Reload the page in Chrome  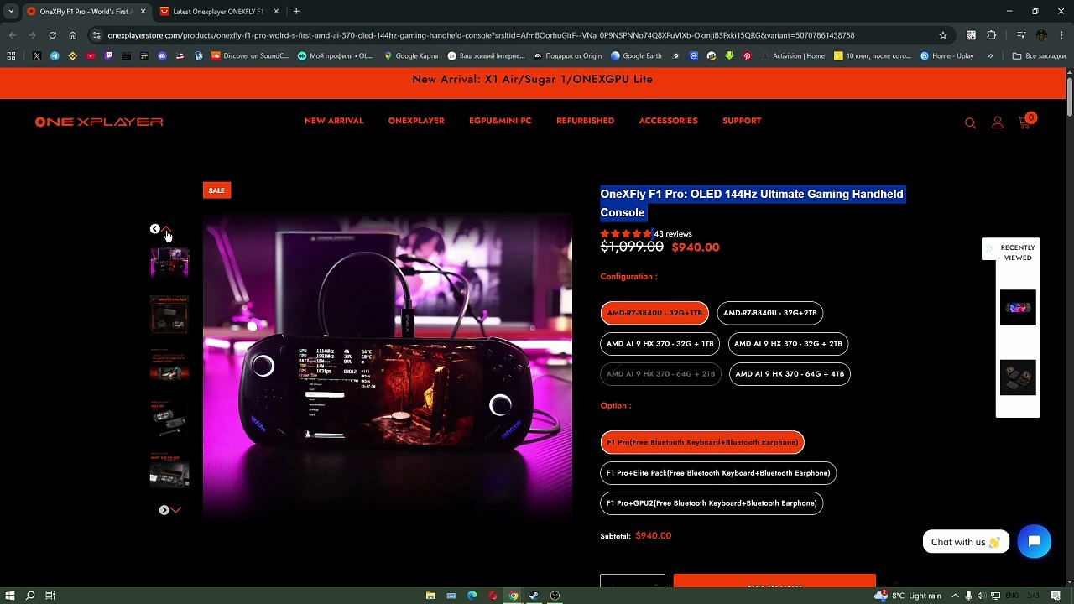[52, 35]
